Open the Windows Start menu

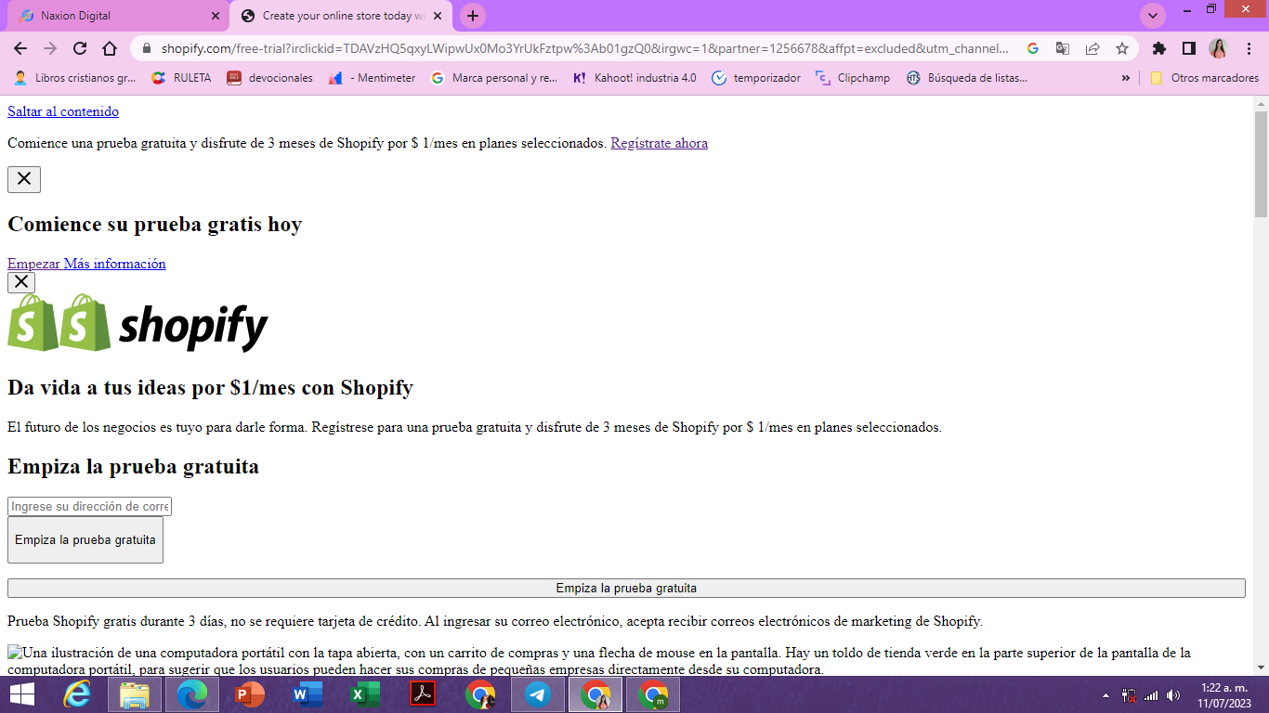pos(22,694)
